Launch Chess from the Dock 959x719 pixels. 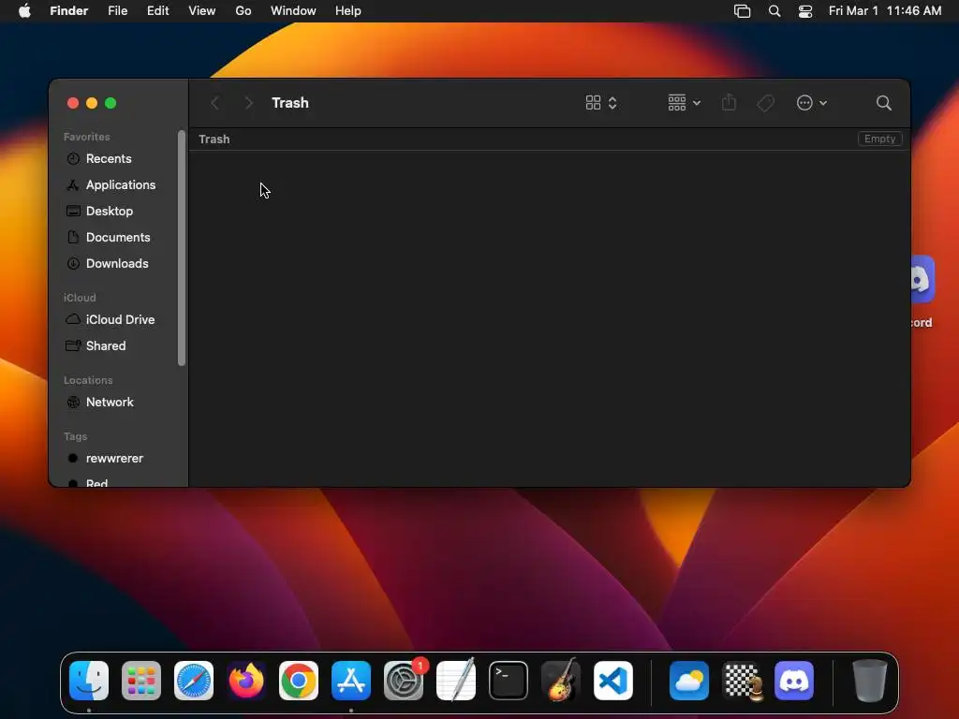coord(742,681)
